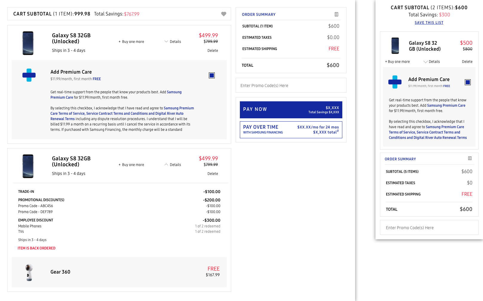Click the Save This List link
483x301 pixels.
click(x=429, y=23)
